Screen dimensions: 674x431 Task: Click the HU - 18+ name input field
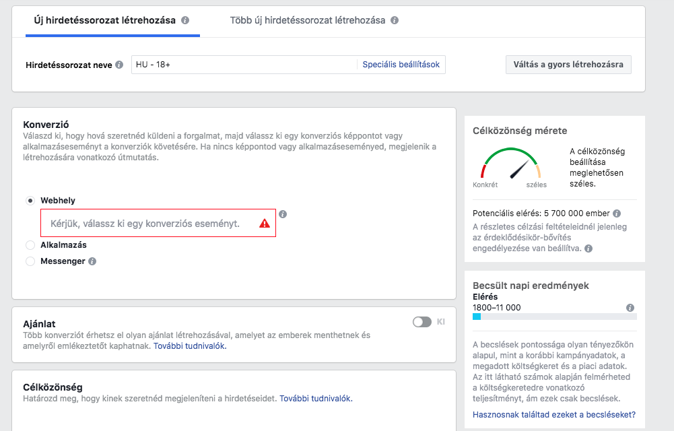244,65
